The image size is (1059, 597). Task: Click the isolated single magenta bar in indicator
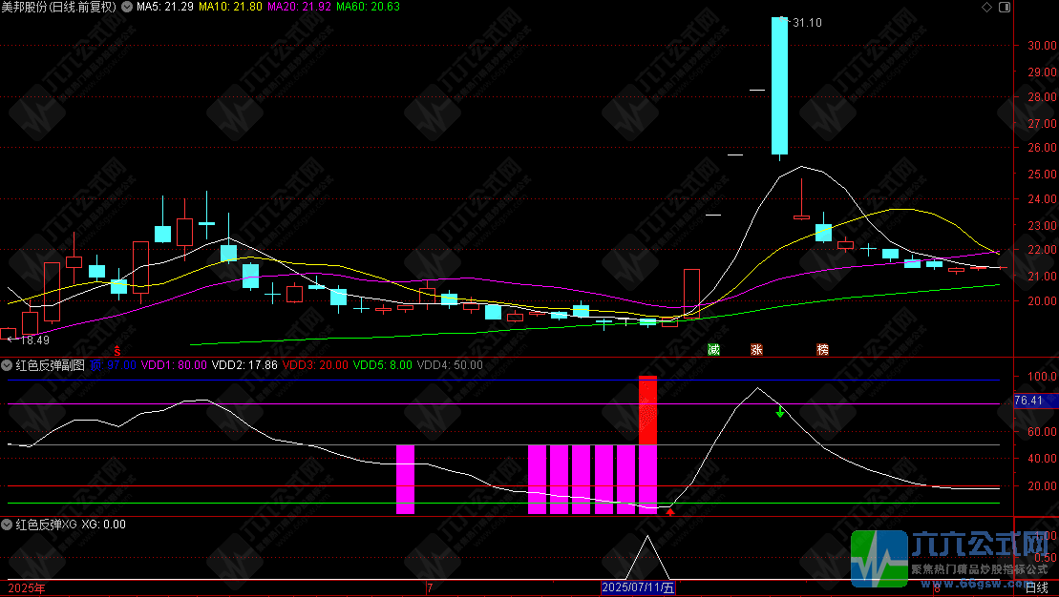tap(405, 479)
